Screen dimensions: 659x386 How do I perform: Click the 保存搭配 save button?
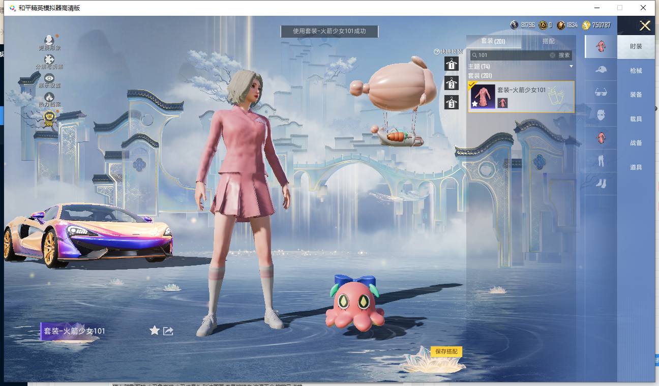point(446,351)
